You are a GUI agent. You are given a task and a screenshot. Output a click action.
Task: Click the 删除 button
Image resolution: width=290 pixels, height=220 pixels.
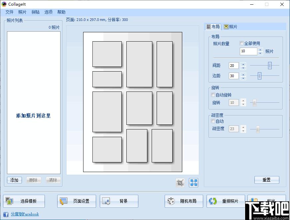[34, 180]
